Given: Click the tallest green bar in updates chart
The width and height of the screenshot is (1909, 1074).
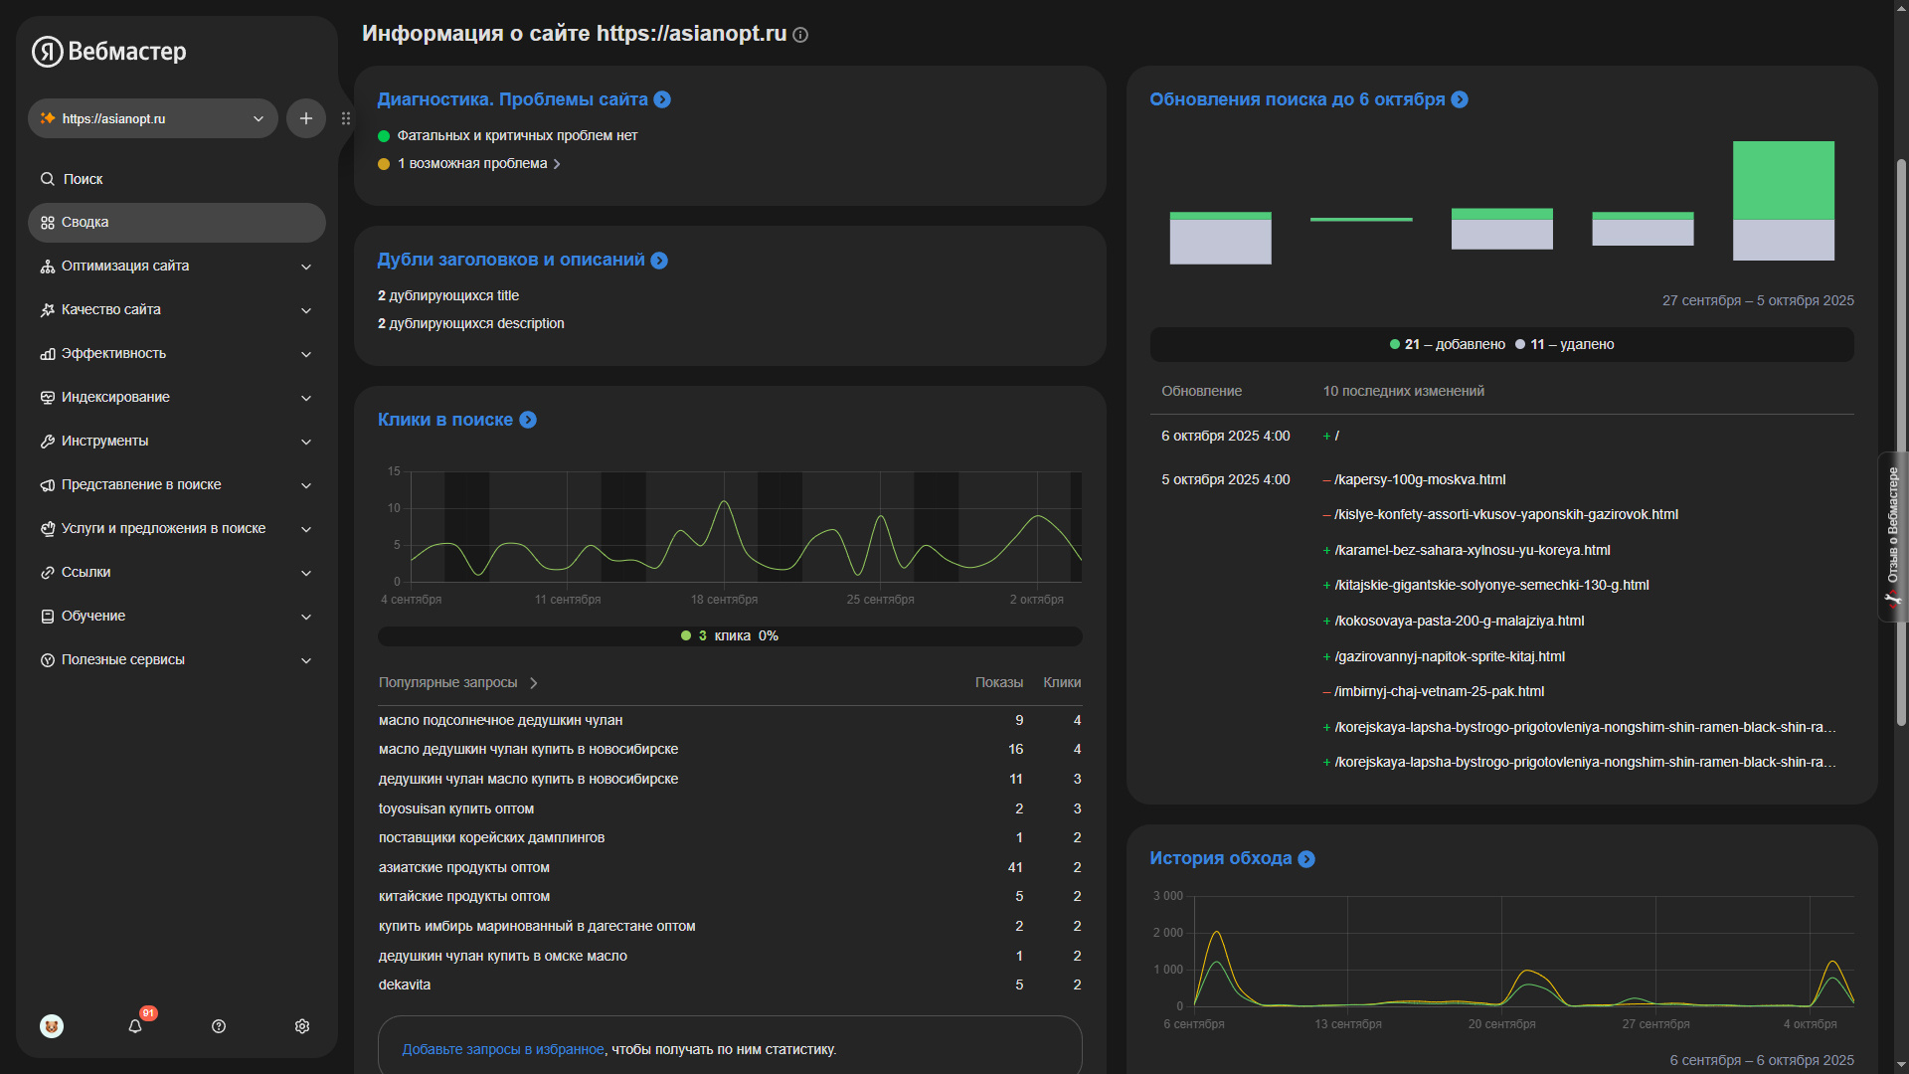Looking at the screenshot, I should pyautogui.click(x=1783, y=181).
